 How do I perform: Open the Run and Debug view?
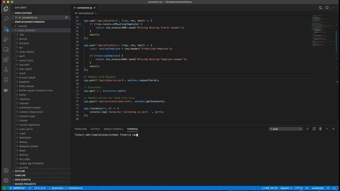[x=6, y=39]
